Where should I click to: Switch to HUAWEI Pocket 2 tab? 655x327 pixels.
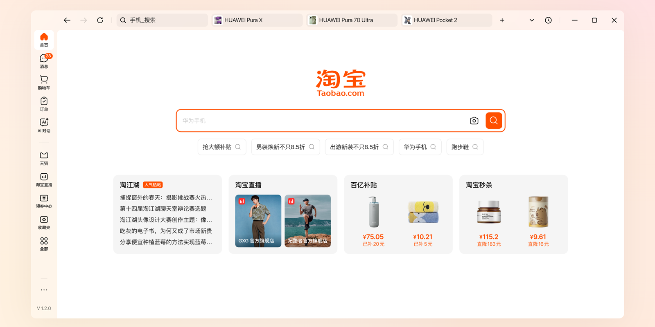tap(447, 20)
